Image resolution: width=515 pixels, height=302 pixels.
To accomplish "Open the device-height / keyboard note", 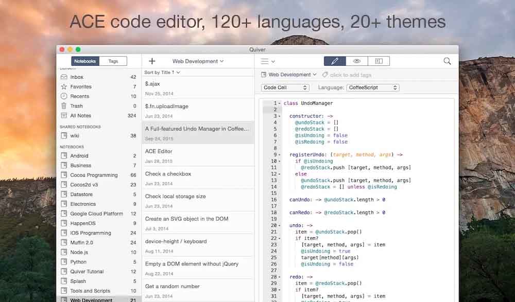I will (x=198, y=245).
